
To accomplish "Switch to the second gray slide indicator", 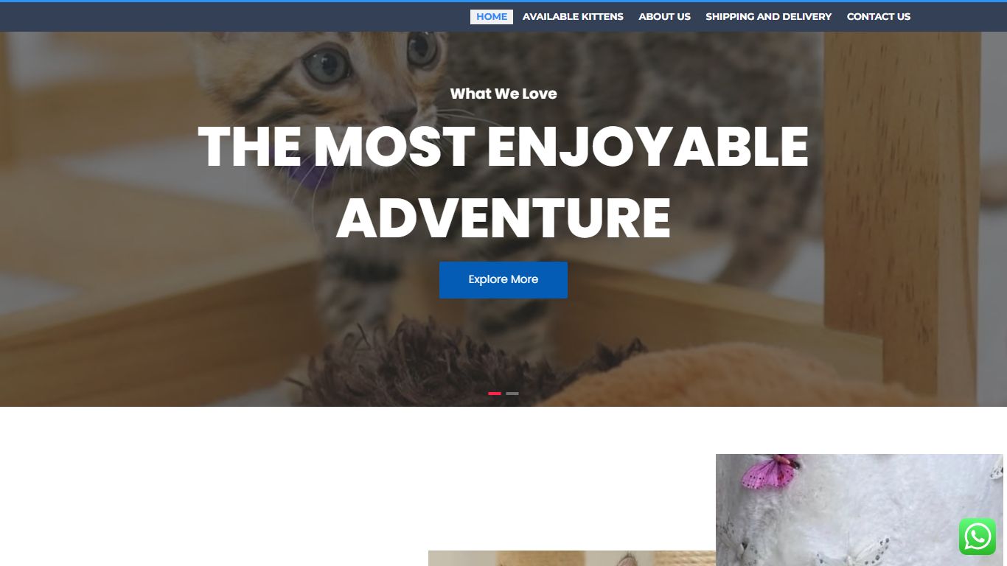I will [512, 394].
